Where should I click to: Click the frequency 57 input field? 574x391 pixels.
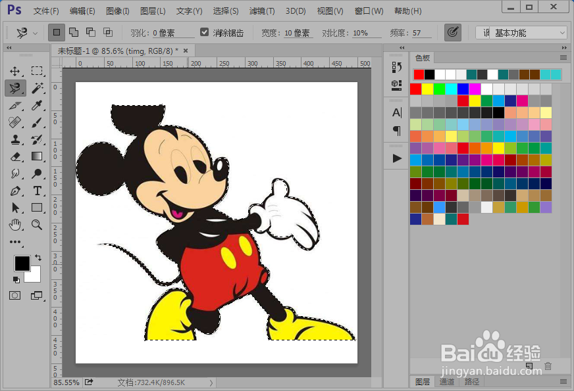point(422,33)
